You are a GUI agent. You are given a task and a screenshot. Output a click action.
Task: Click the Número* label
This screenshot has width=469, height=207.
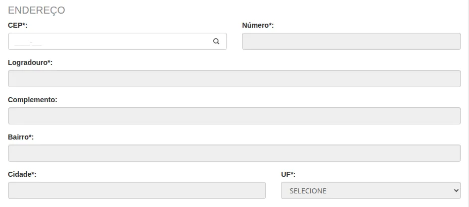click(258, 25)
